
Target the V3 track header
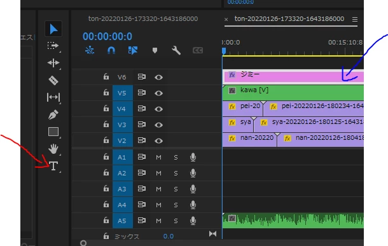(x=123, y=125)
